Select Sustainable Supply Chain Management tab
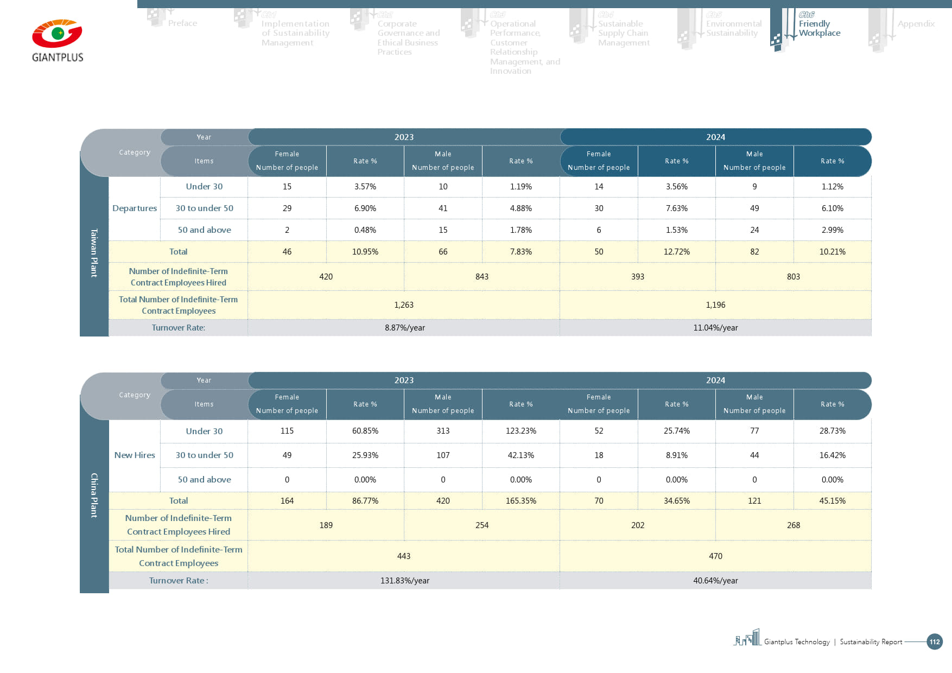The height and width of the screenshot is (673, 952). [x=623, y=33]
